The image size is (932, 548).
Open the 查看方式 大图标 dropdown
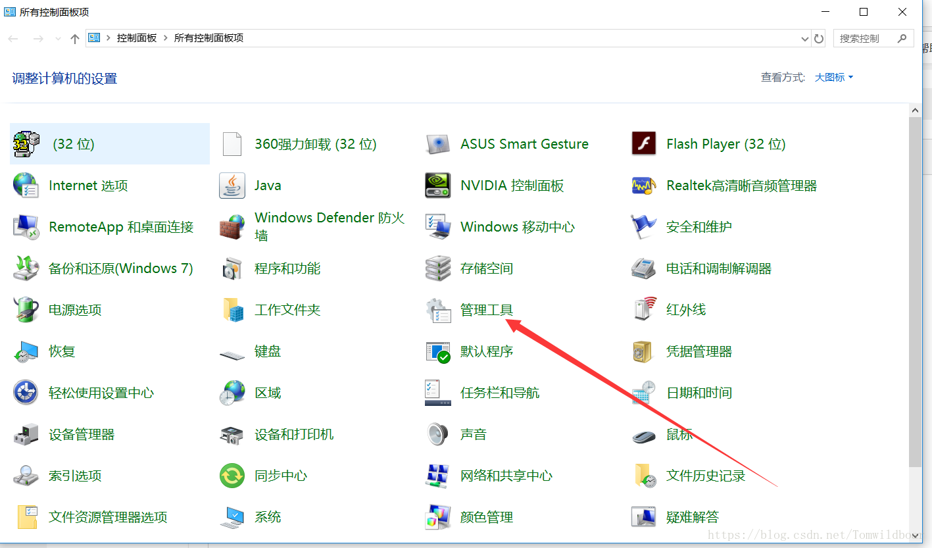point(834,78)
